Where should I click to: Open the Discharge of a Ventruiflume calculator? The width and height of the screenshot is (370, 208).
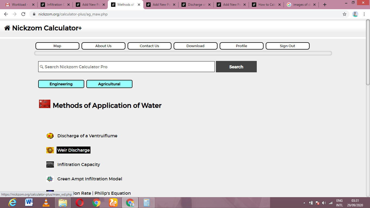coord(87,136)
